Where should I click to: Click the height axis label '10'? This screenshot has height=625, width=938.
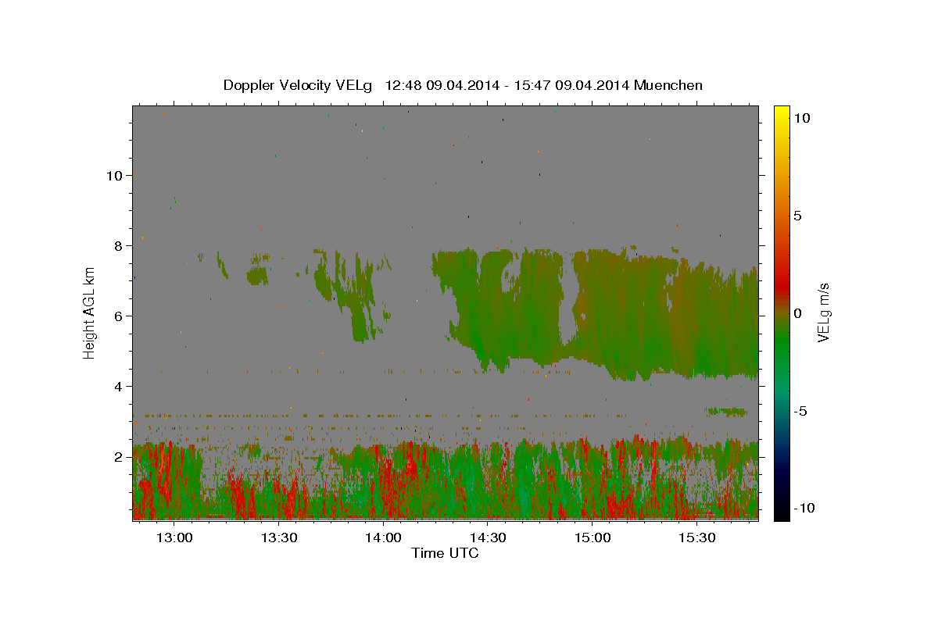pyautogui.click(x=114, y=176)
